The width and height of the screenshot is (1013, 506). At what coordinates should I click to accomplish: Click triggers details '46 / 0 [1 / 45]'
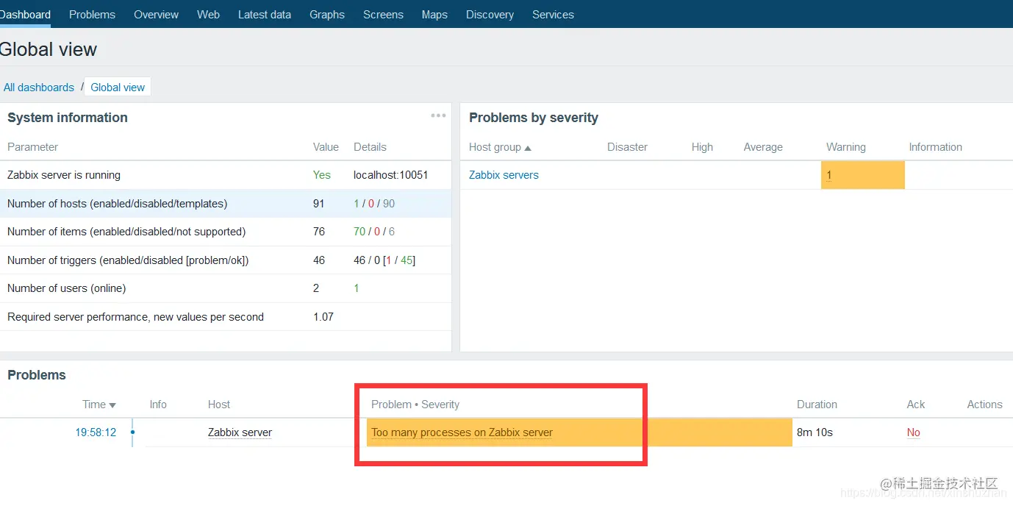(x=384, y=260)
